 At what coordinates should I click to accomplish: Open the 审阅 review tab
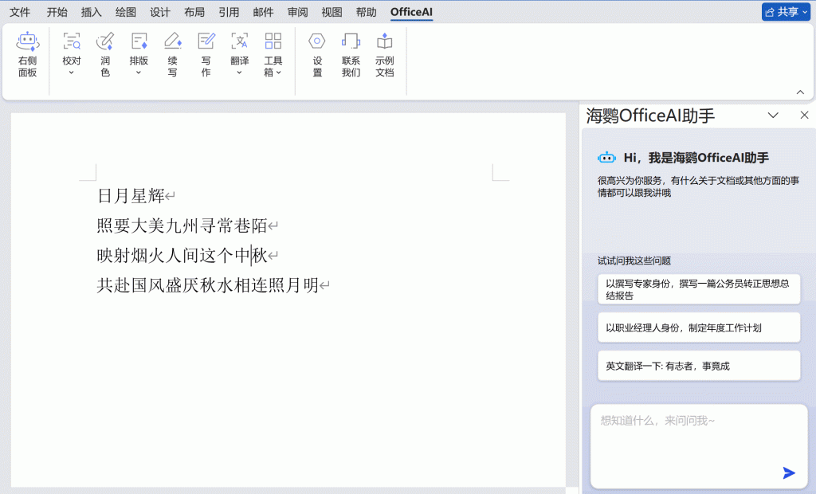[297, 12]
